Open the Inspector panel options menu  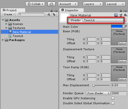point(125,11)
